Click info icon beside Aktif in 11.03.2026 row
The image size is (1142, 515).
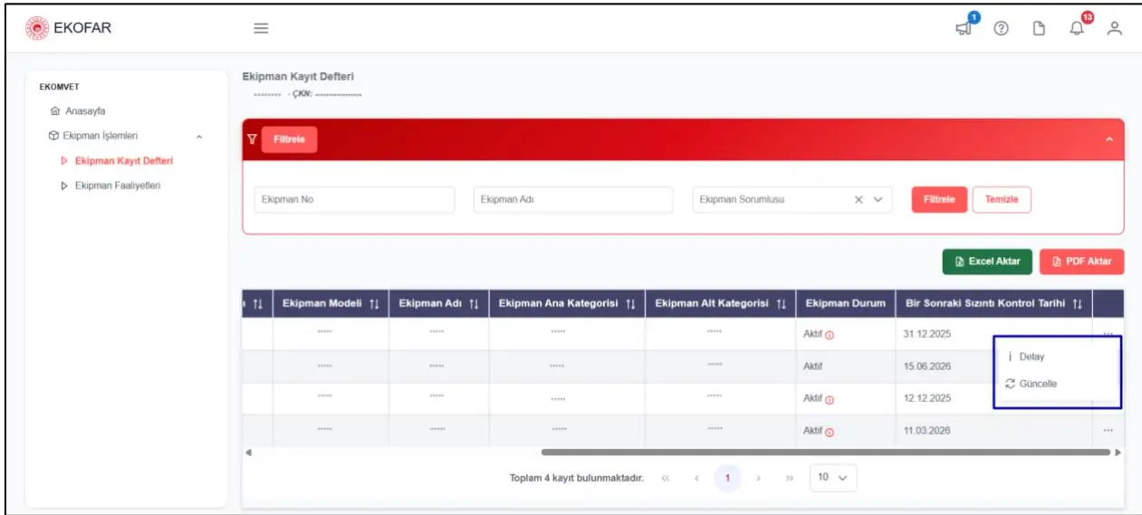(830, 432)
